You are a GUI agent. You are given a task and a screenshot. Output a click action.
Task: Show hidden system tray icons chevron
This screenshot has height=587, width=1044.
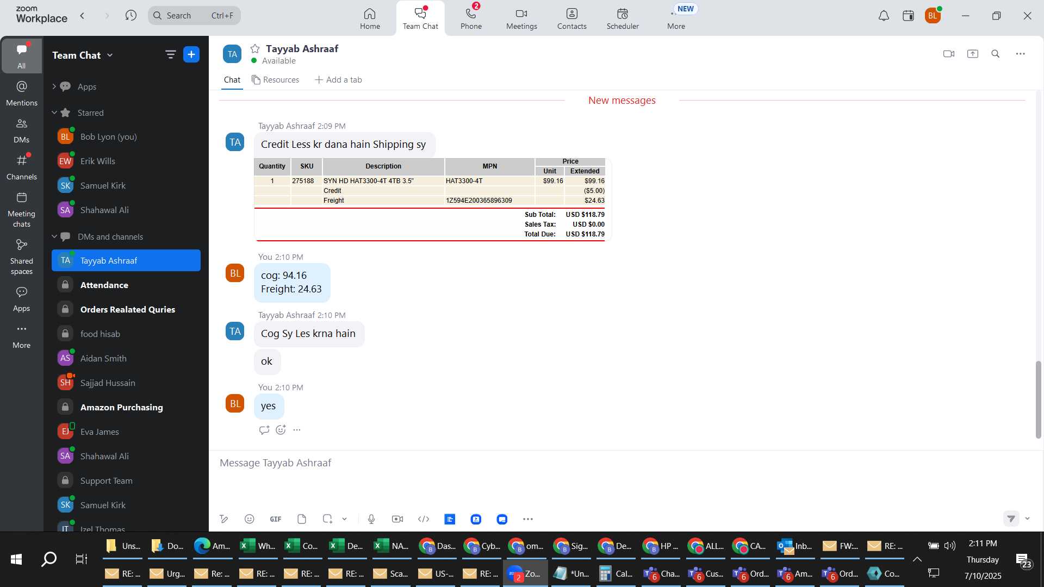point(917,559)
